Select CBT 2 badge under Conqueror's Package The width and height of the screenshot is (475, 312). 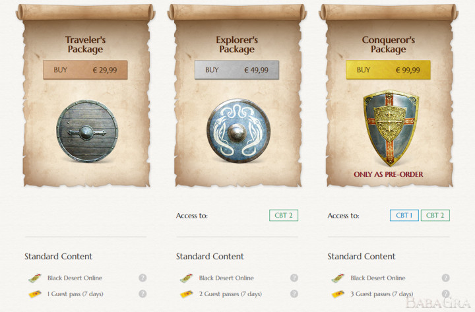[x=435, y=216]
